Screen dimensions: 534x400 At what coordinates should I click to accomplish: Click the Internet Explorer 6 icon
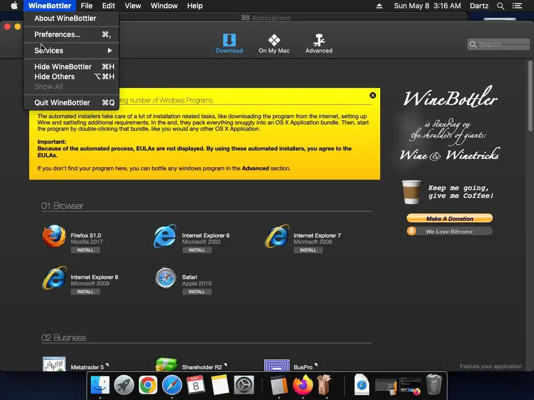(x=165, y=236)
